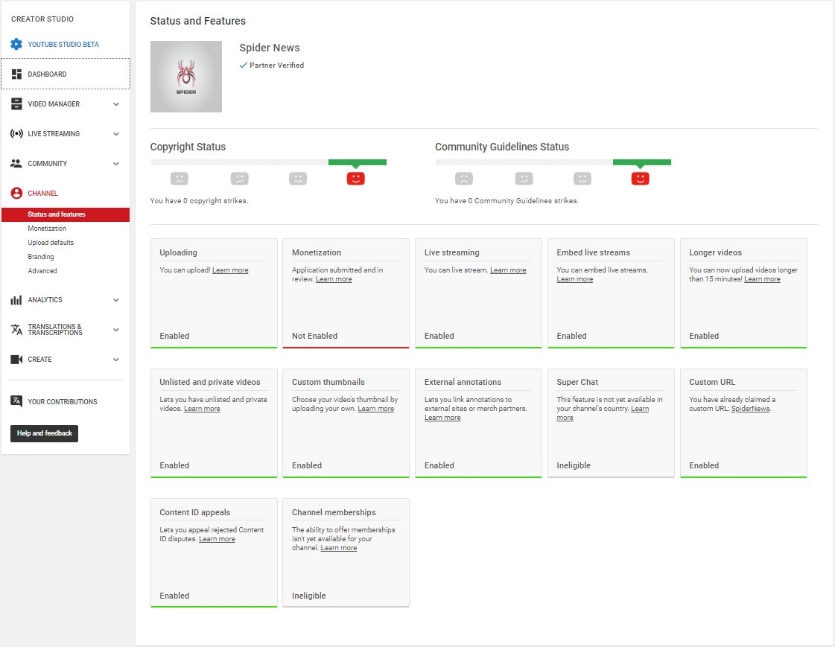The width and height of the screenshot is (835, 647).
Task: Click the Spider News channel avatar
Action: (186, 77)
